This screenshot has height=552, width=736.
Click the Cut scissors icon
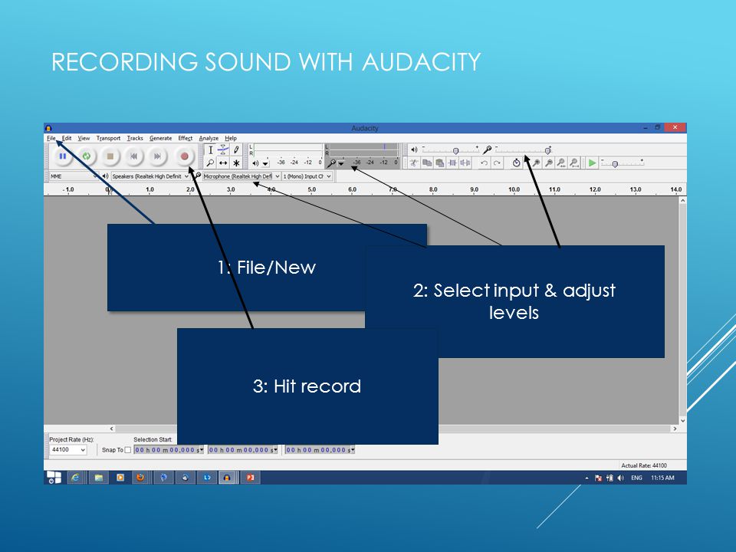(x=414, y=163)
